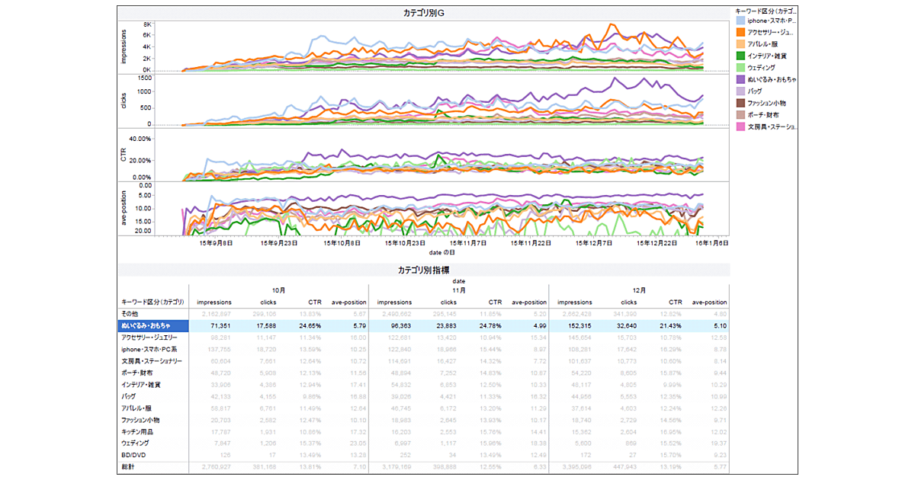Click the 12月 month column header
Viewport: 915px width, 480px height.
pos(638,290)
